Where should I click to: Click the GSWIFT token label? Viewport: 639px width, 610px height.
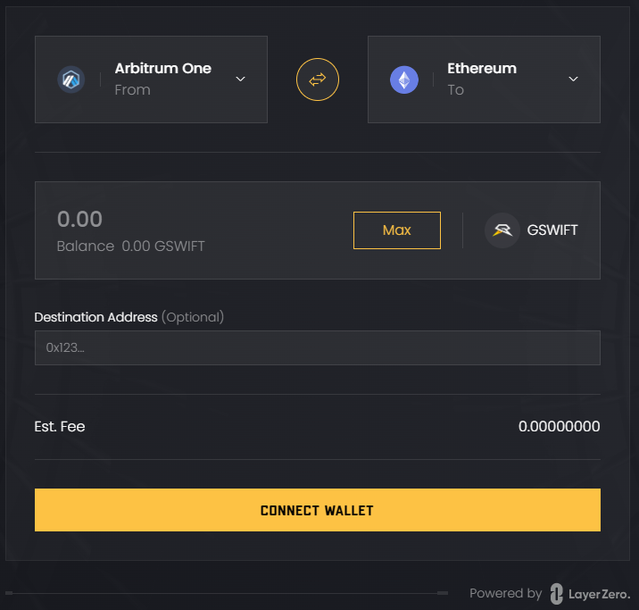tap(552, 230)
